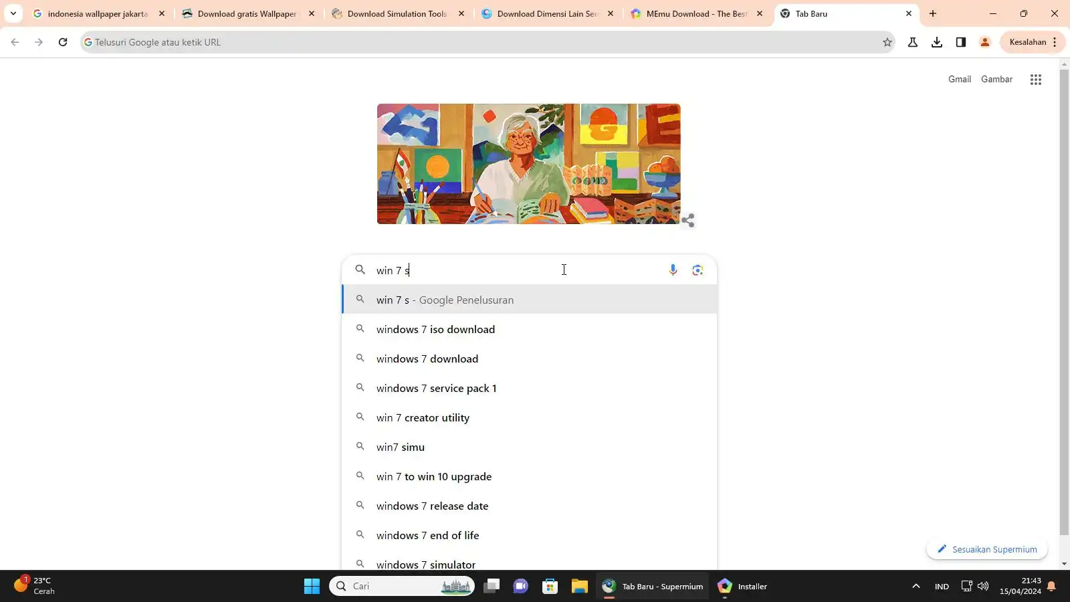
Task: Open the Installer taskbar app
Action: [743, 587]
